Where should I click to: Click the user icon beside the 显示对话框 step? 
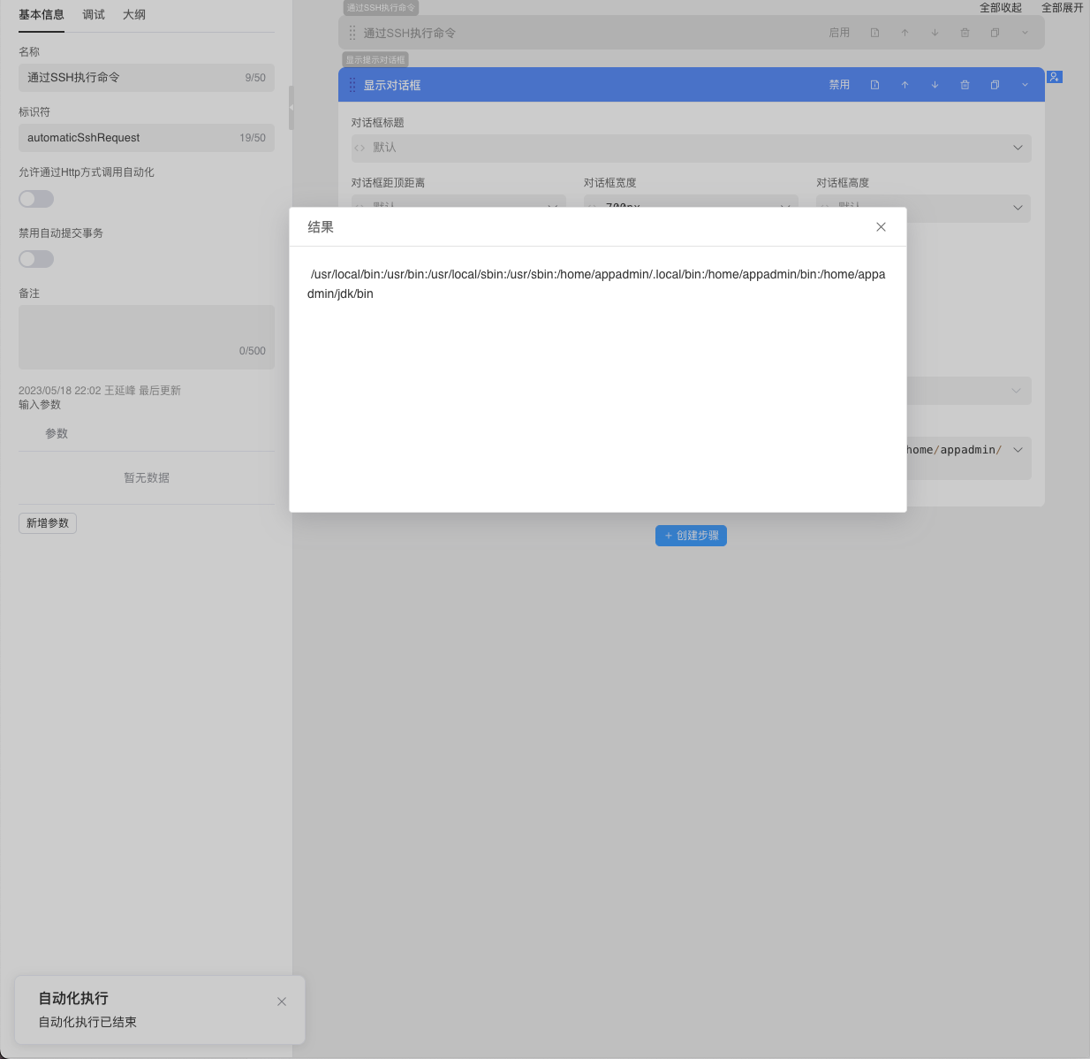pyautogui.click(x=1054, y=77)
